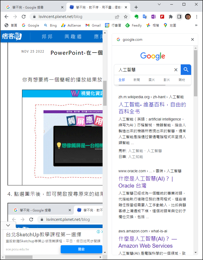Open the 首頁 bookmark
The height and width of the screenshot is (260, 203).
pyautogui.click(x=11, y=25)
